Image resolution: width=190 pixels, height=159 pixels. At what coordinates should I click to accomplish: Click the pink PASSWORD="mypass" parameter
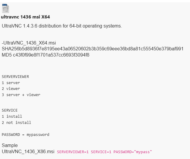click(133, 152)
